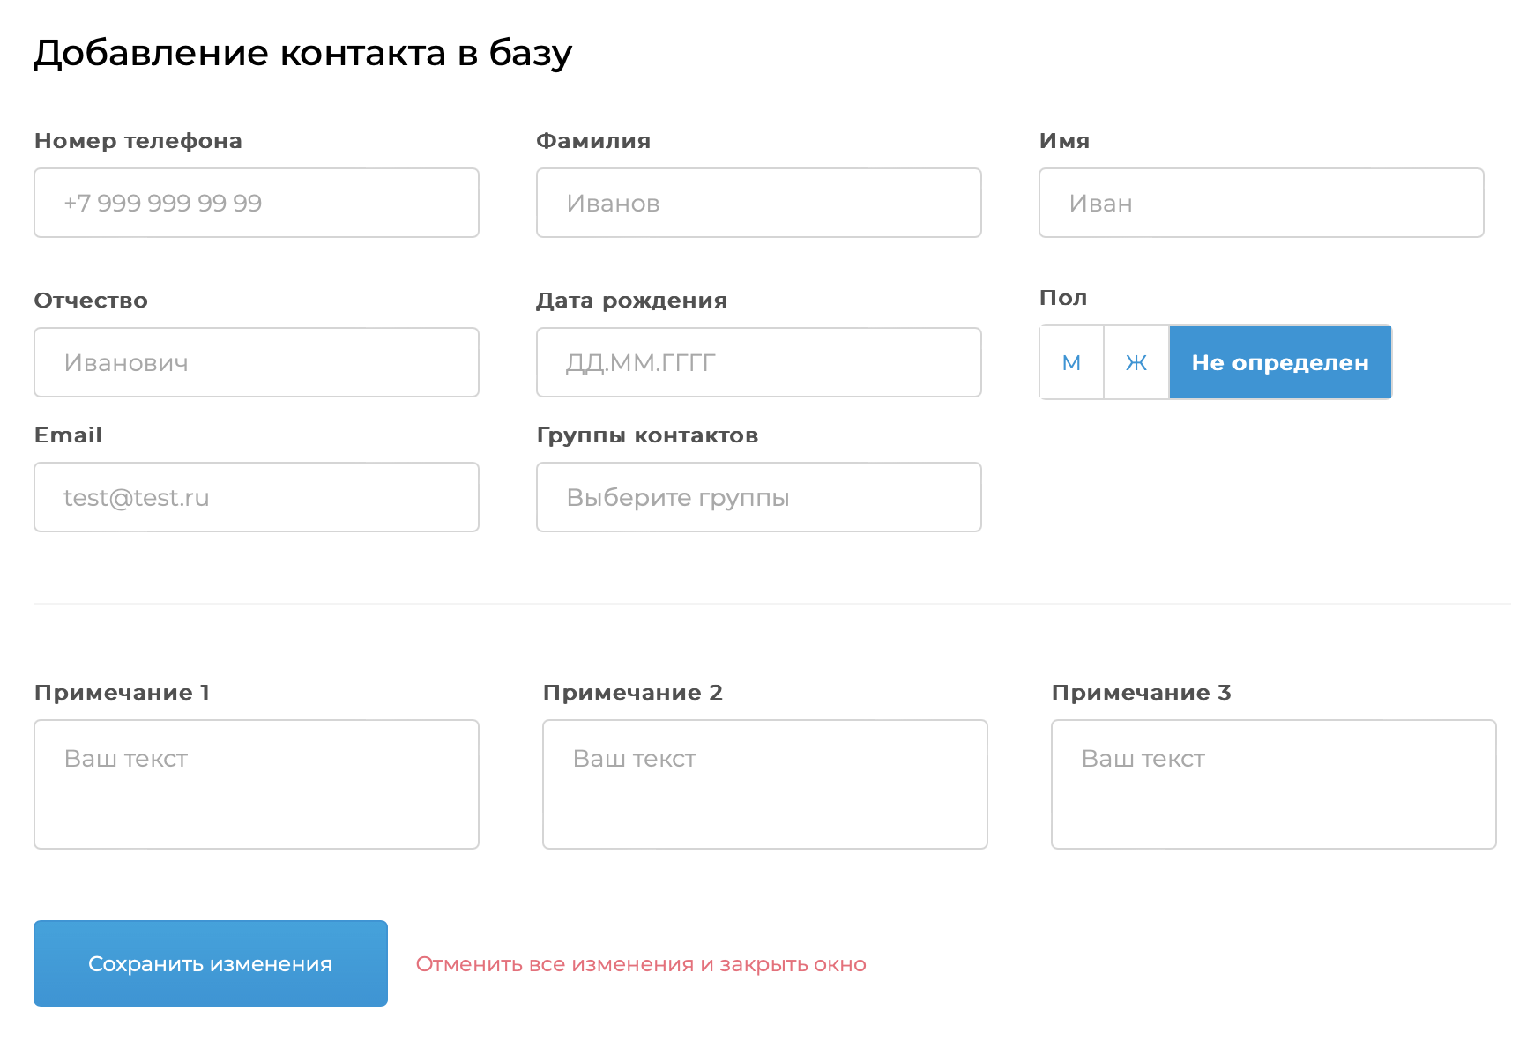Select the Примечание 3 text area
Viewport: 1534px width, 1040px height.
1273,784
